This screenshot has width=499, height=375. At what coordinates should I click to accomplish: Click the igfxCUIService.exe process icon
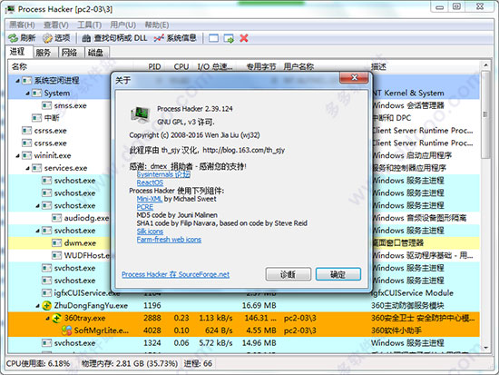tap(46, 292)
